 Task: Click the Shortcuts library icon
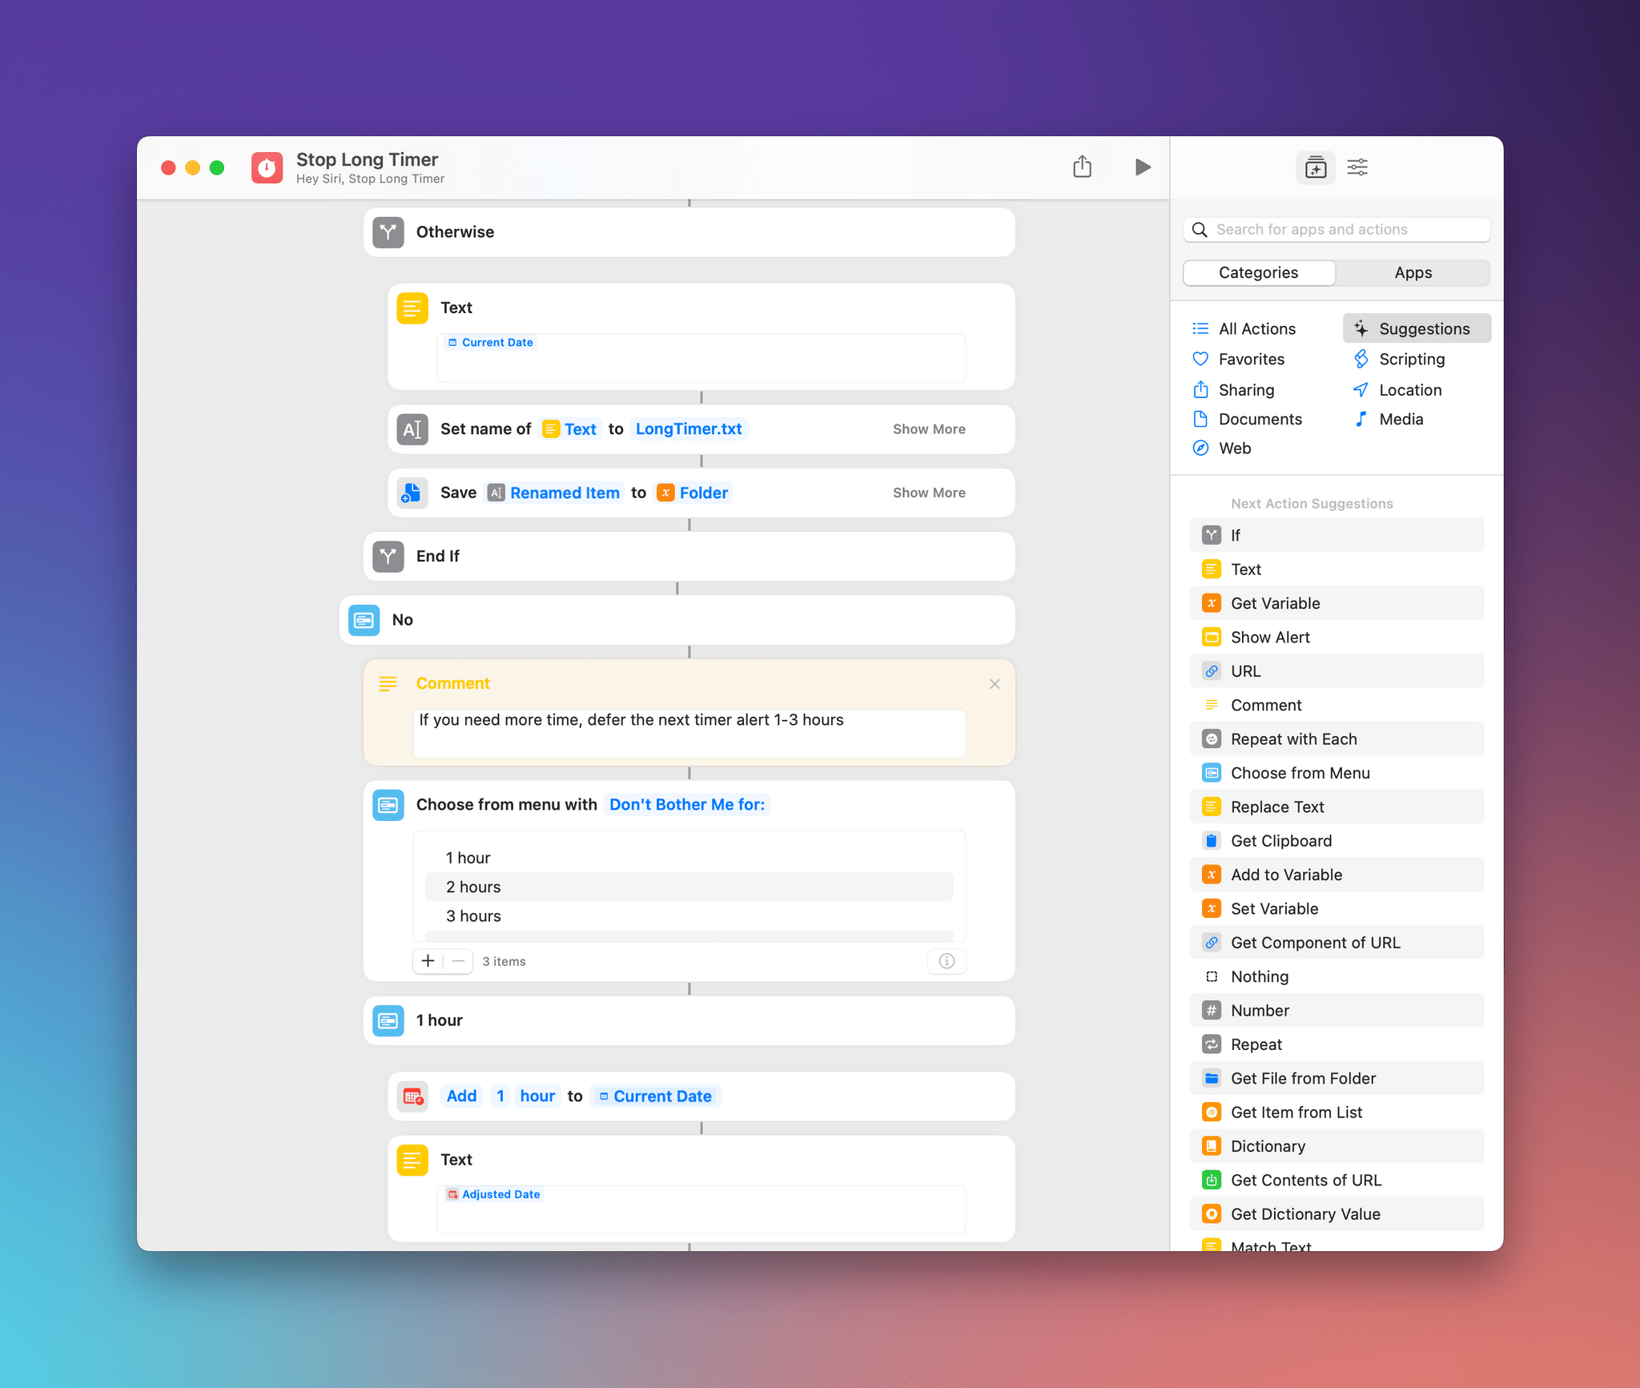[1315, 167]
